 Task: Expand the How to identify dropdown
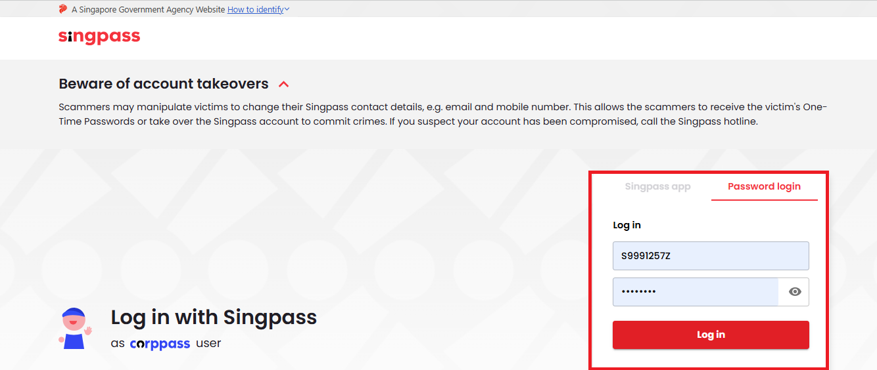coord(258,10)
